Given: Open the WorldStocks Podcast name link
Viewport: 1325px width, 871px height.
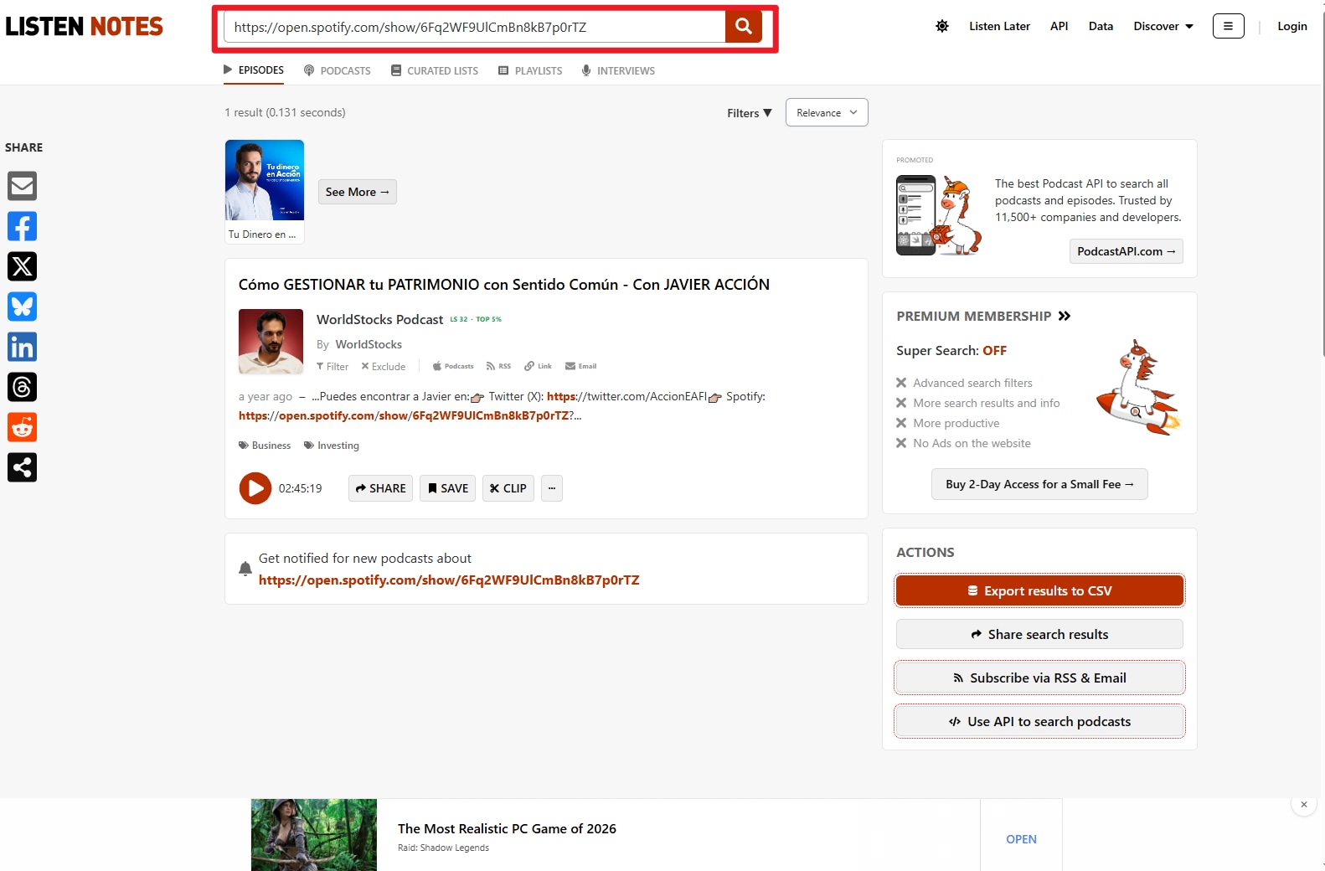Looking at the screenshot, I should coord(379,319).
